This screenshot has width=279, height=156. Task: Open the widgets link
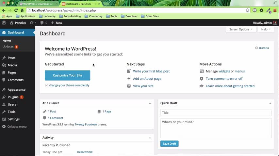coord(224,71)
